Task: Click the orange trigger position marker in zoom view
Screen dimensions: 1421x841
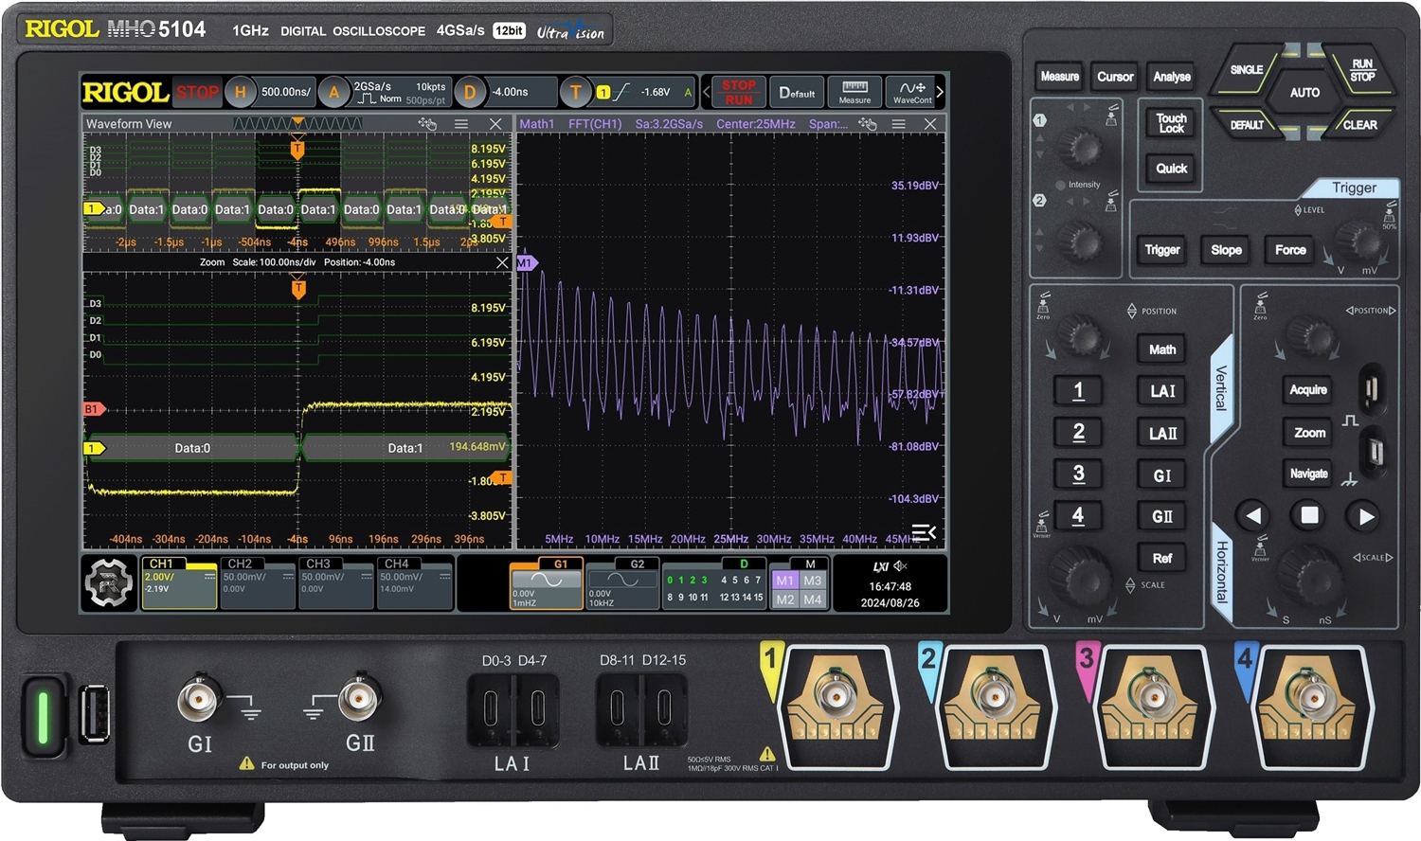Action: tap(299, 289)
